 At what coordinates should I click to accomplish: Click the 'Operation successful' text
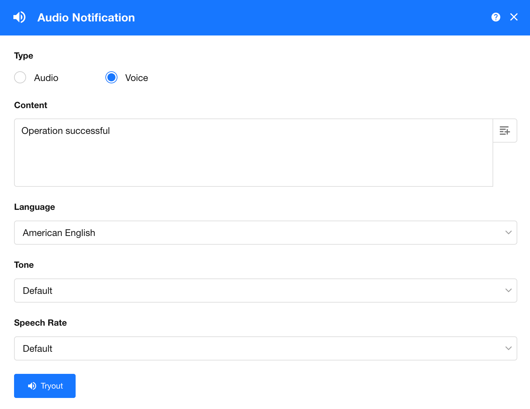coord(66,131)
